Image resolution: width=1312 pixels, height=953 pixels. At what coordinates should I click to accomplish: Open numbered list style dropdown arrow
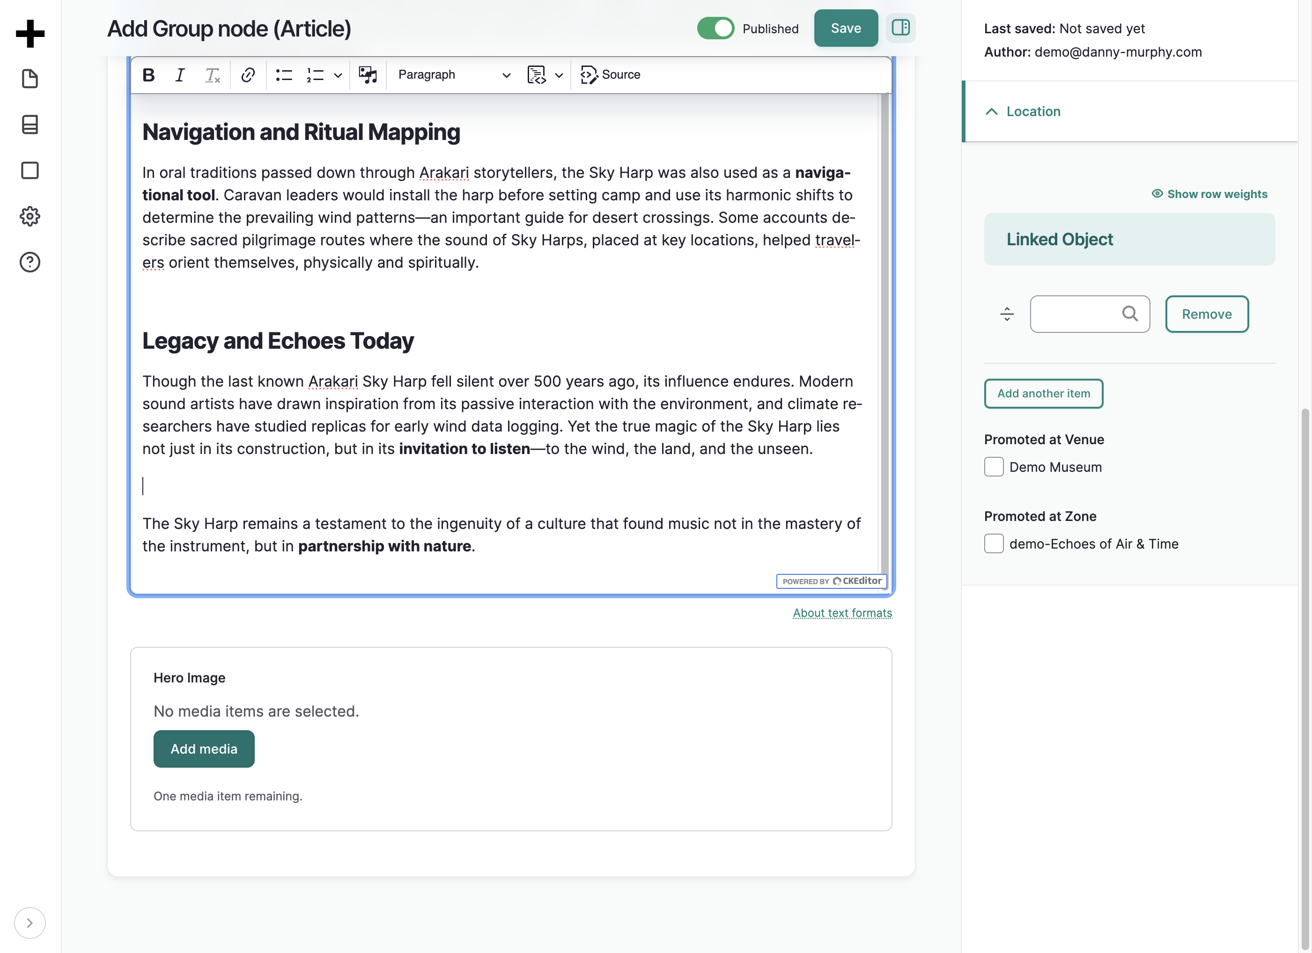(x=338, y=75)
